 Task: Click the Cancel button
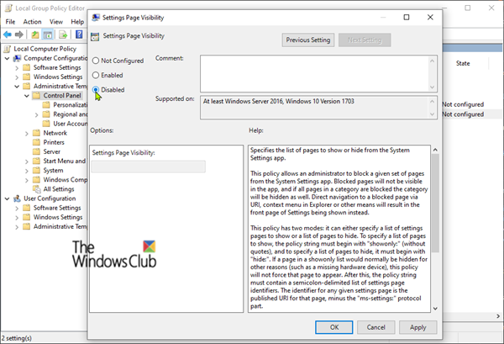(375, 327)
